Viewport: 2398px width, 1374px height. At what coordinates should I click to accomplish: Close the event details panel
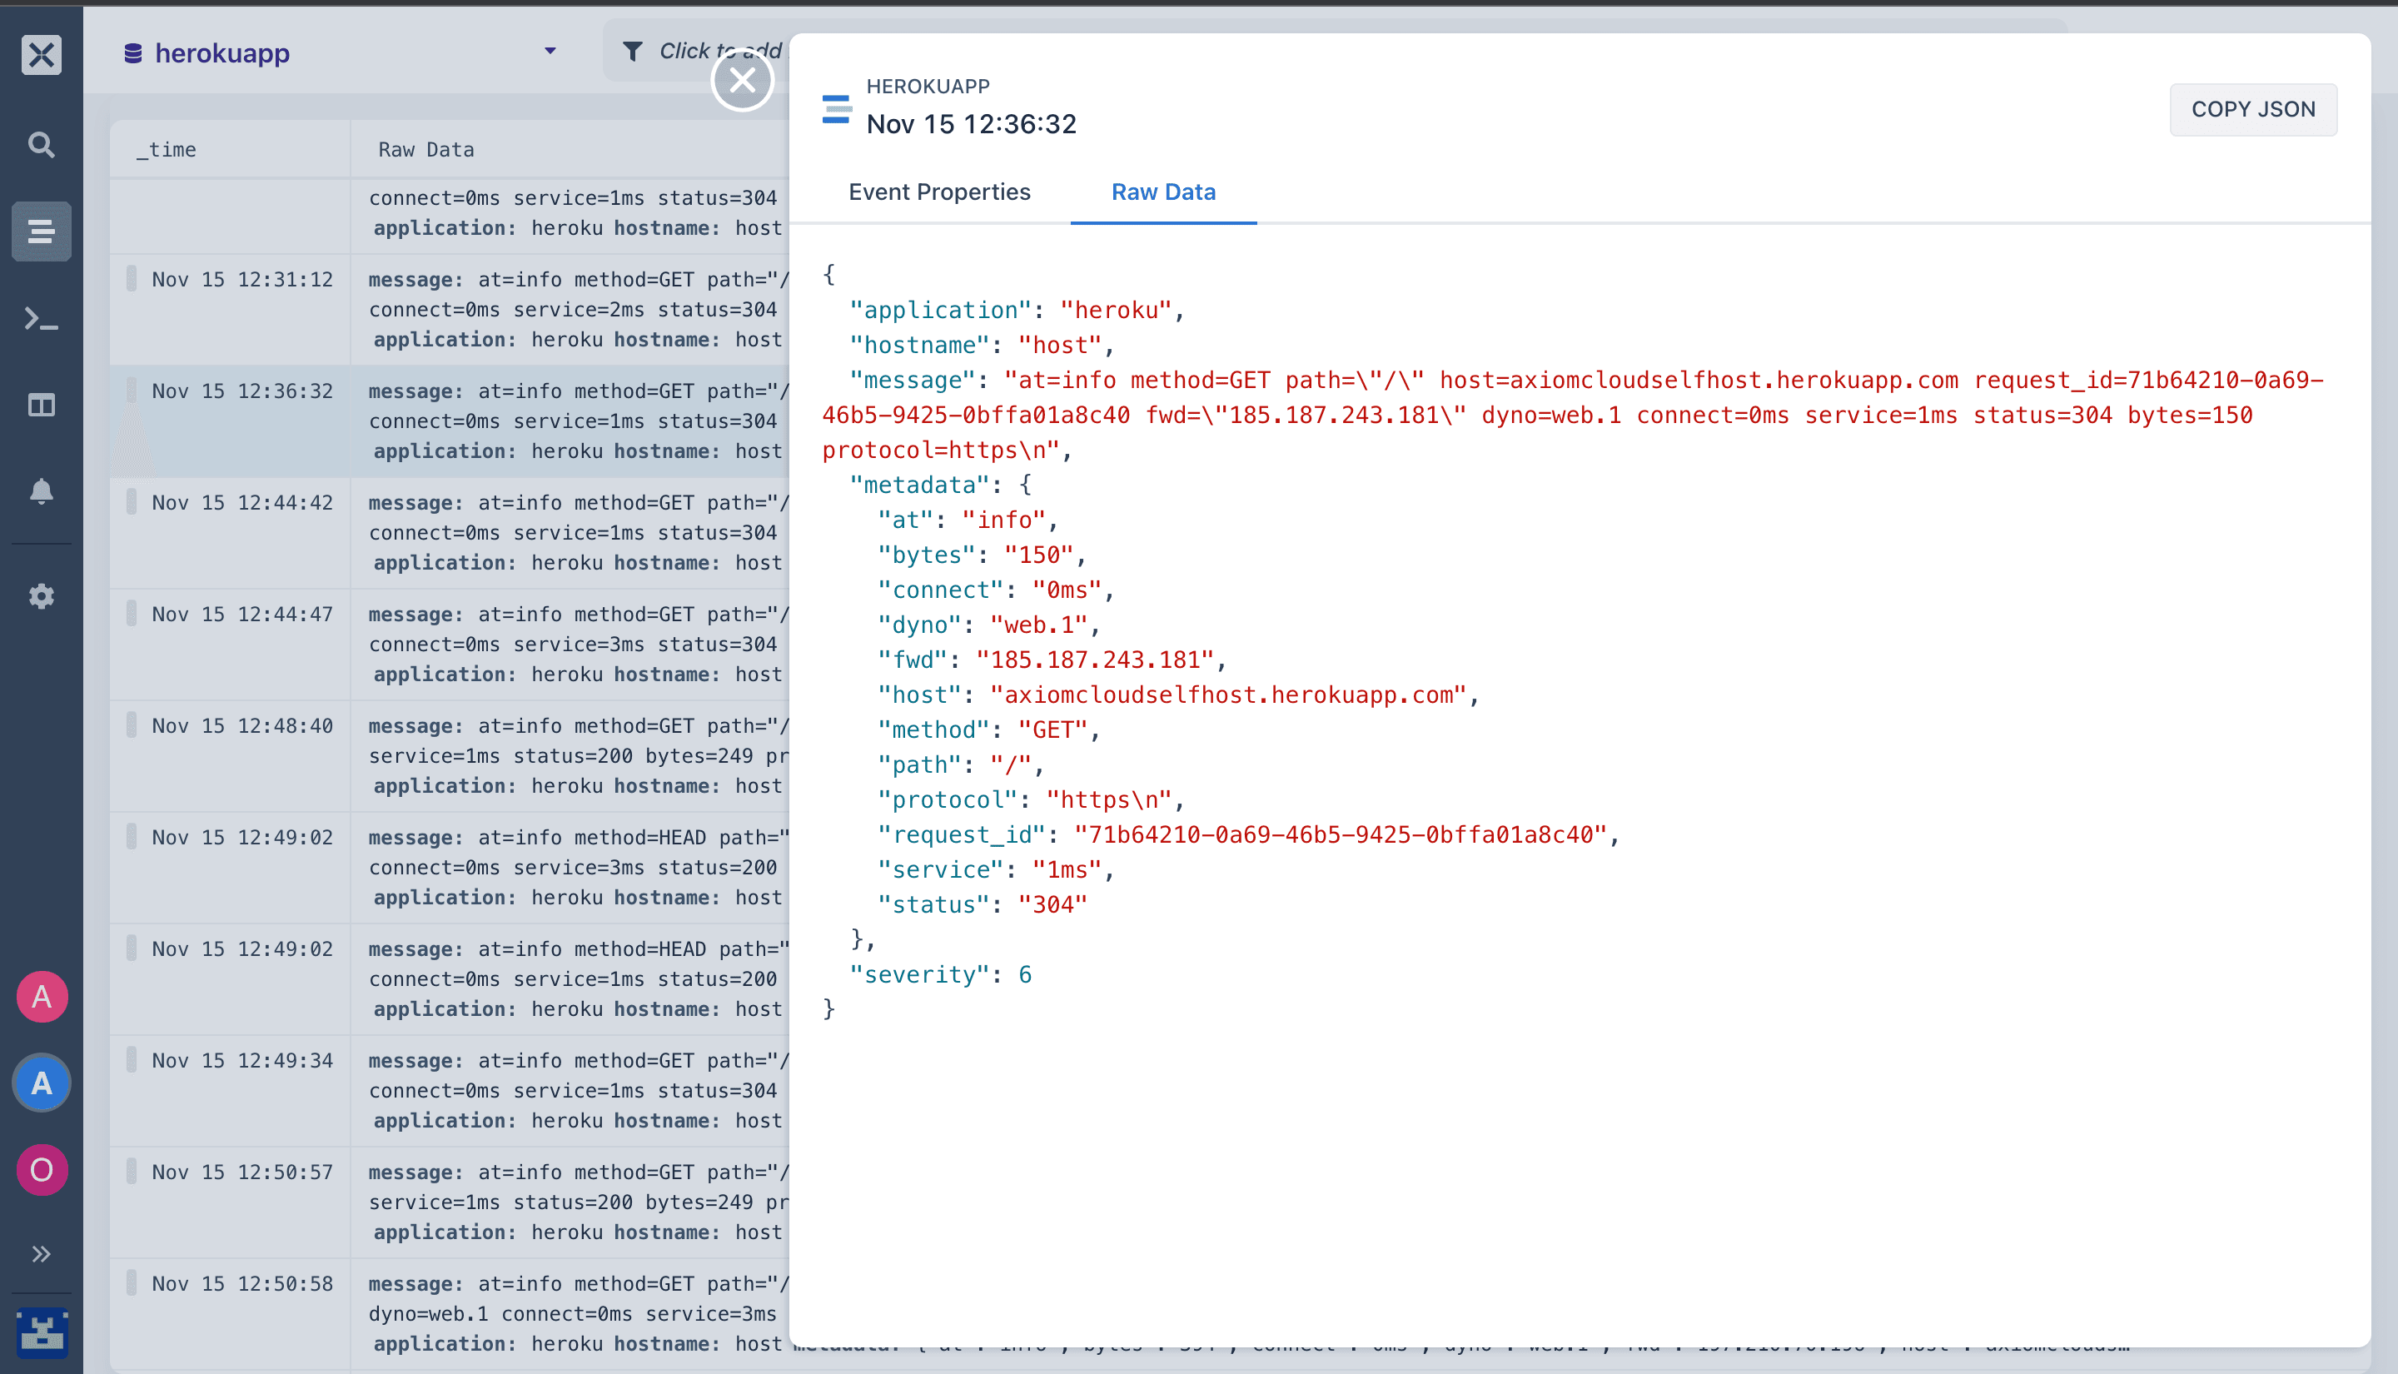743,80
